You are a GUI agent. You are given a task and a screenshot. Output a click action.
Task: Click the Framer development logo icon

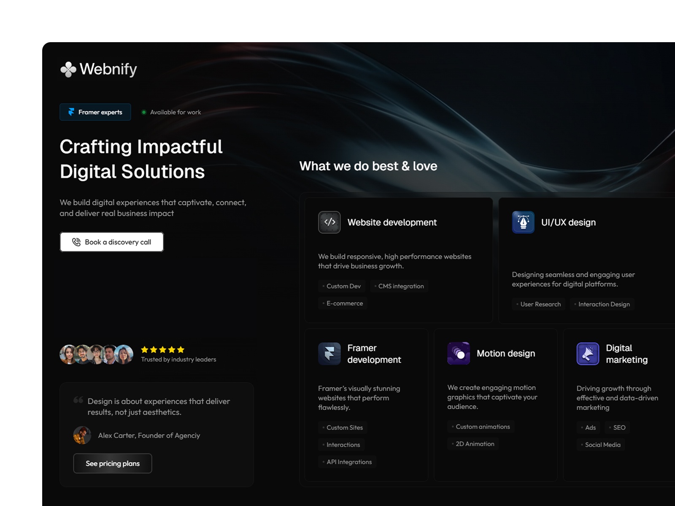pos(329,353)
